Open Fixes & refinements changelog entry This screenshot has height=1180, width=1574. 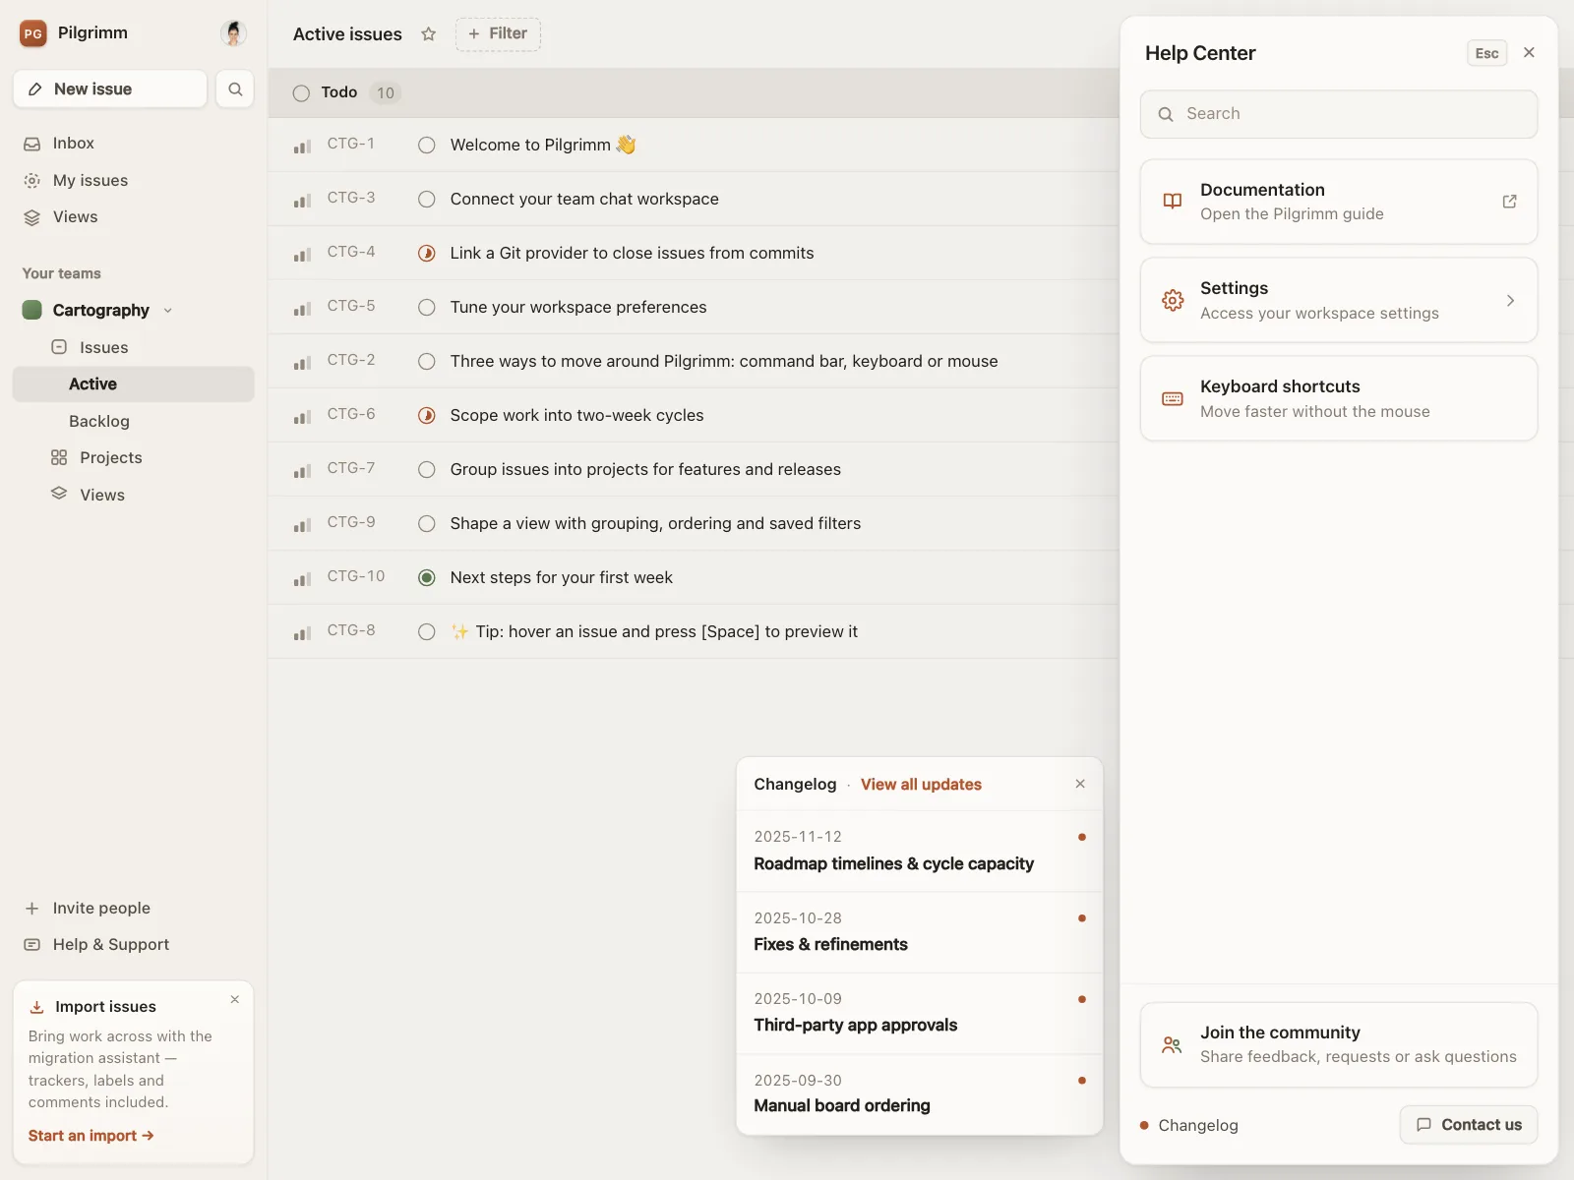(920, 932)
